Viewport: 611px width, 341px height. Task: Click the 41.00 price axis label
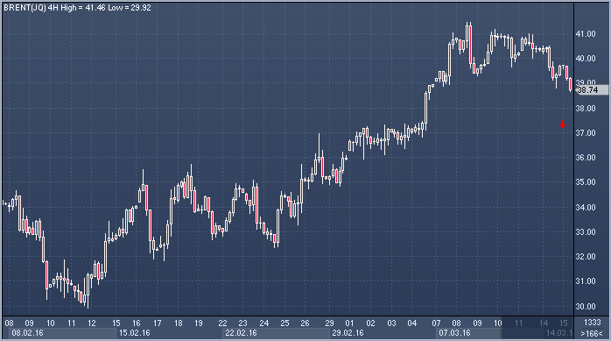[586, 34]
